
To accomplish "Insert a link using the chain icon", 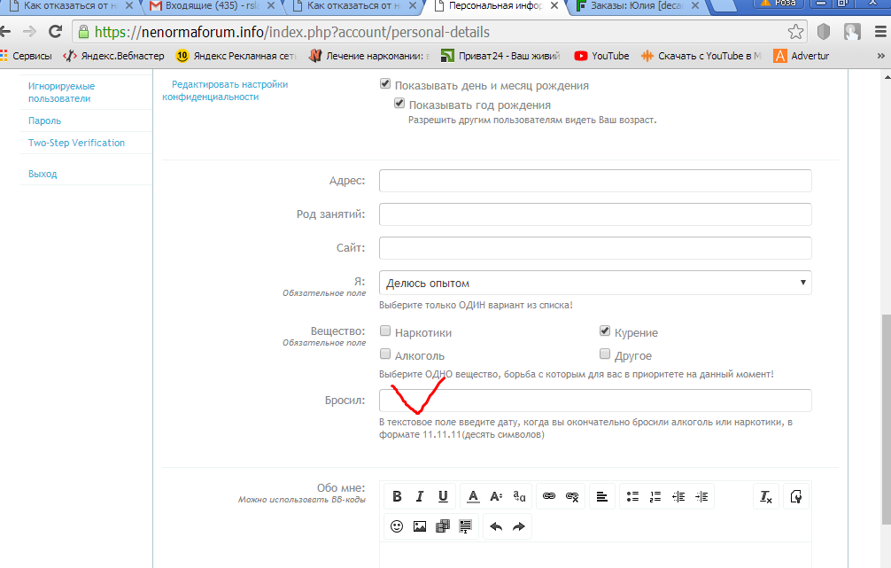I will click(x=548, y=497).
